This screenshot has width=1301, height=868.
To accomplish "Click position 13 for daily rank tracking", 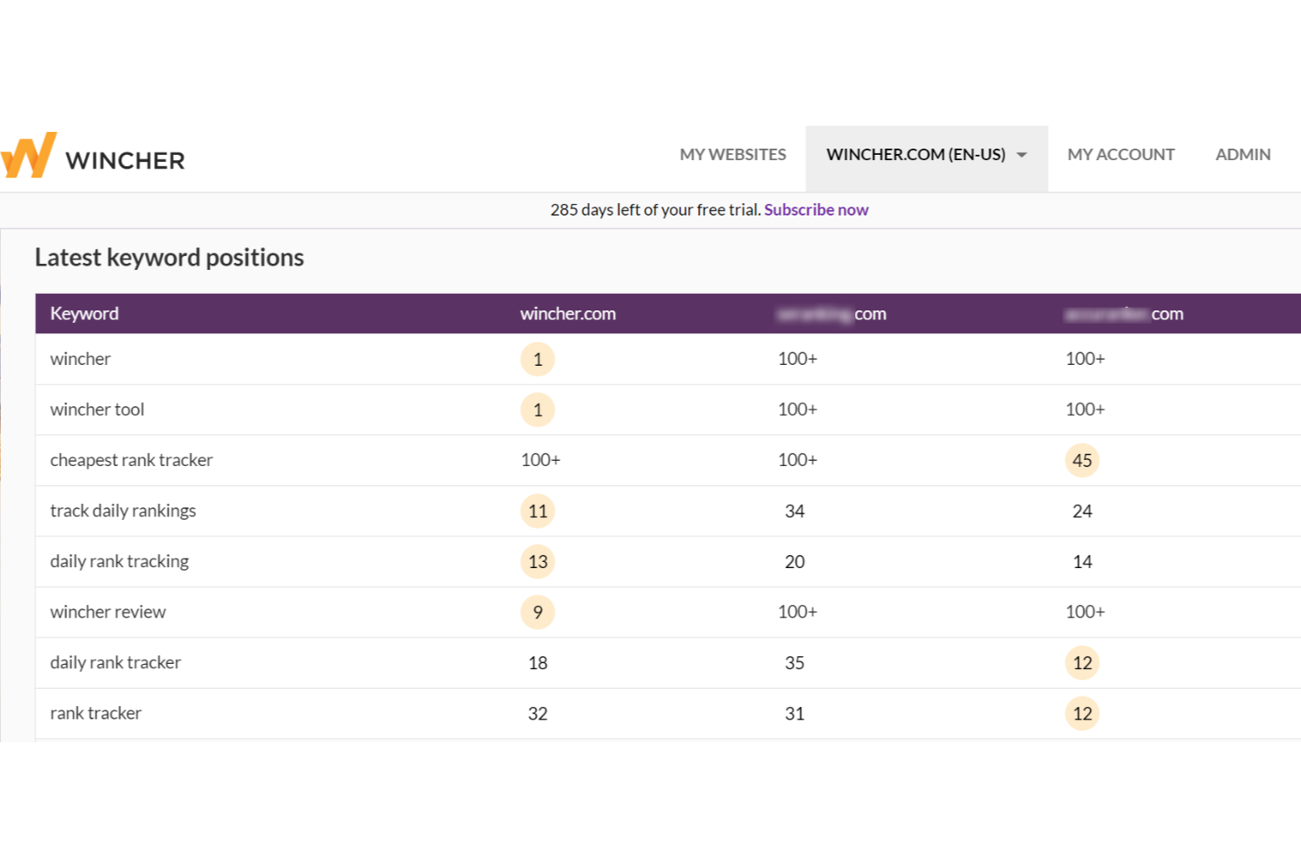I will (538, 562).
